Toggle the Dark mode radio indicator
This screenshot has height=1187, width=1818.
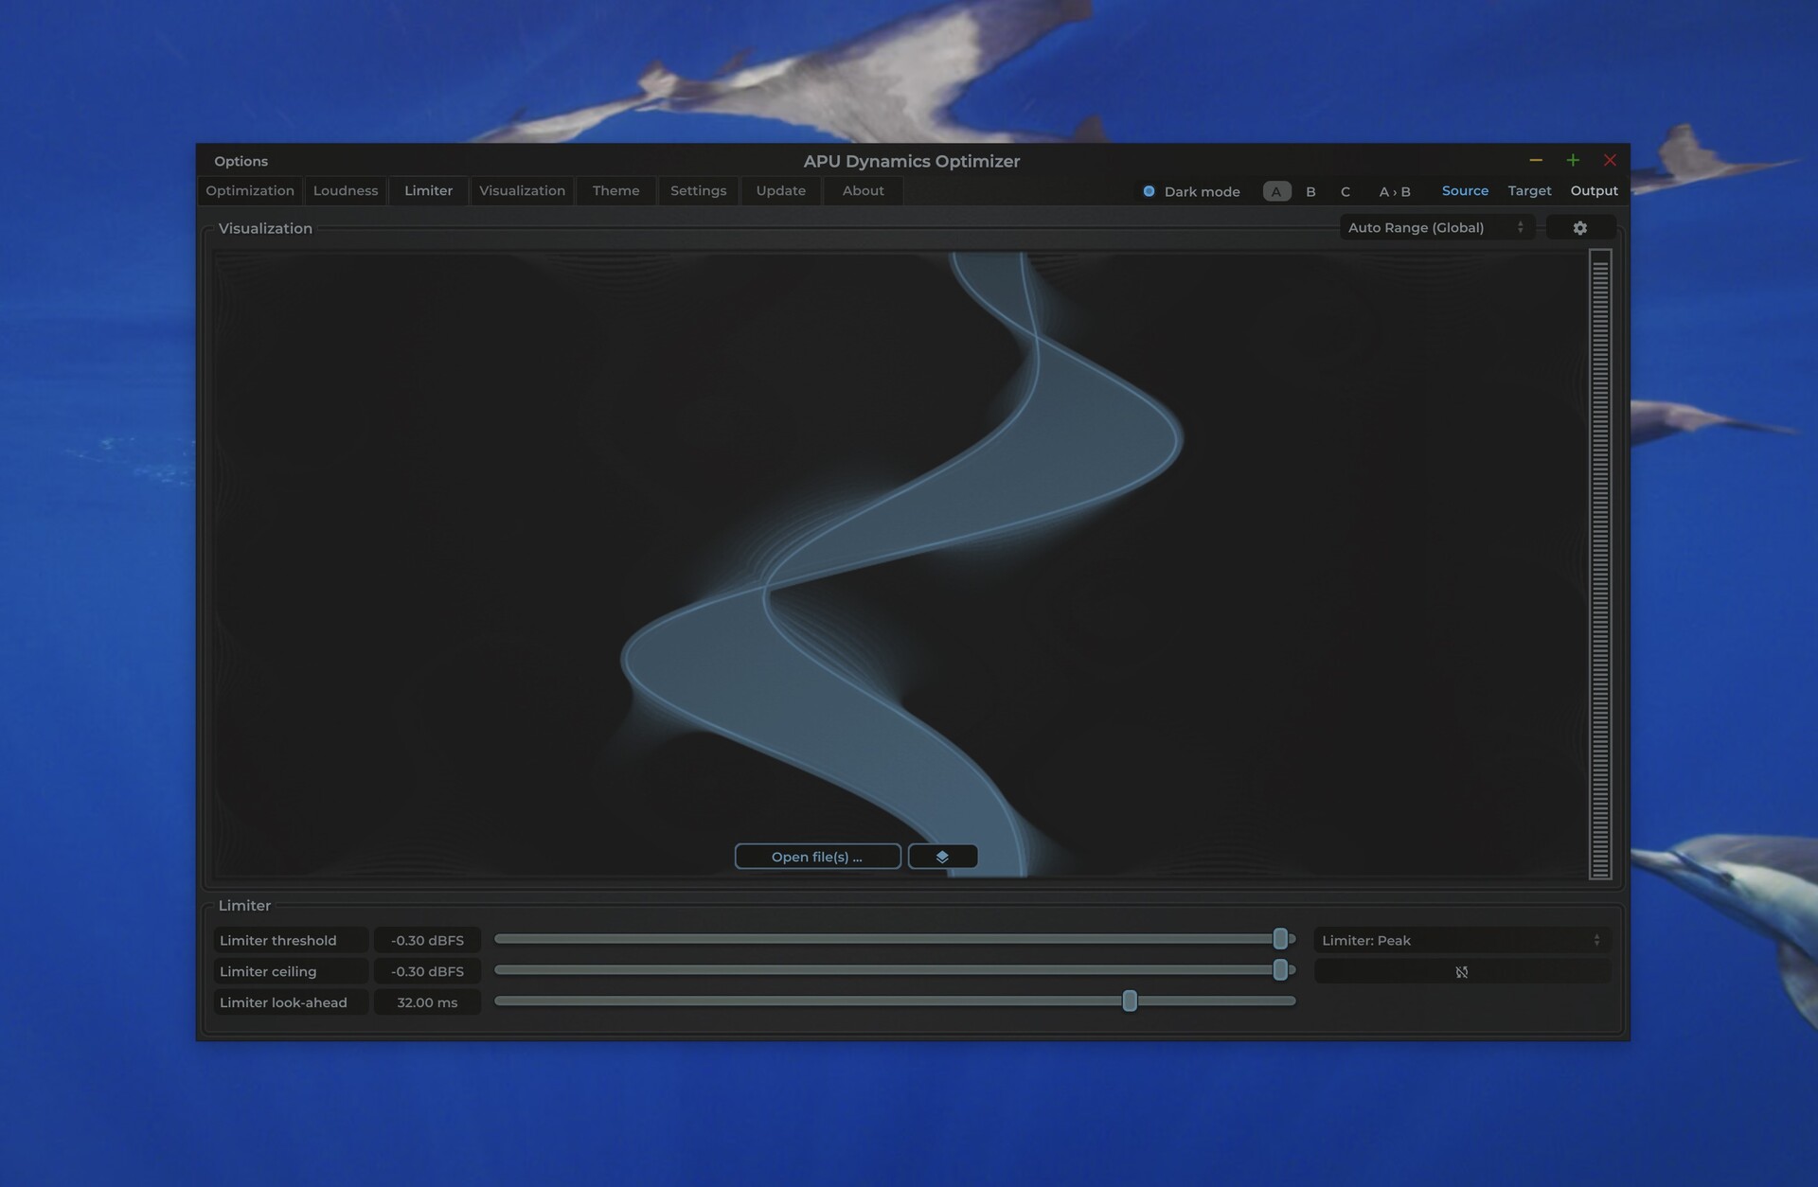pyautogui.click(x=1149, y=191)
